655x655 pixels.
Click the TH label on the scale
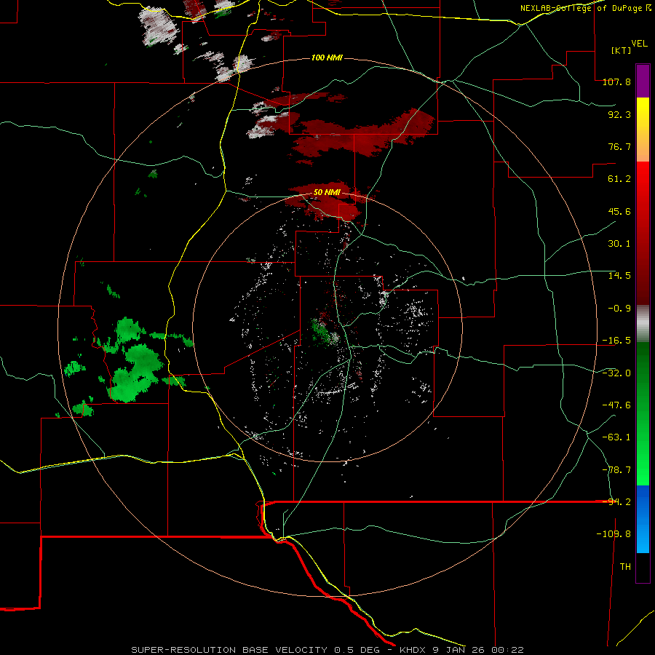(625, 567)
